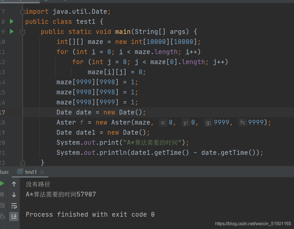This screenshot has height=229, width=294.
Task: Click the maze[9998][9998] = 1 statement
Action: click(x=97, y=92)
